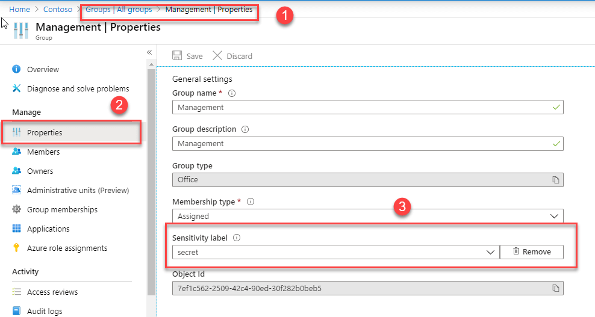The image size is (595, 317).
Task: Click info icon beside Sensitivity label
Action: pos(237,238)
